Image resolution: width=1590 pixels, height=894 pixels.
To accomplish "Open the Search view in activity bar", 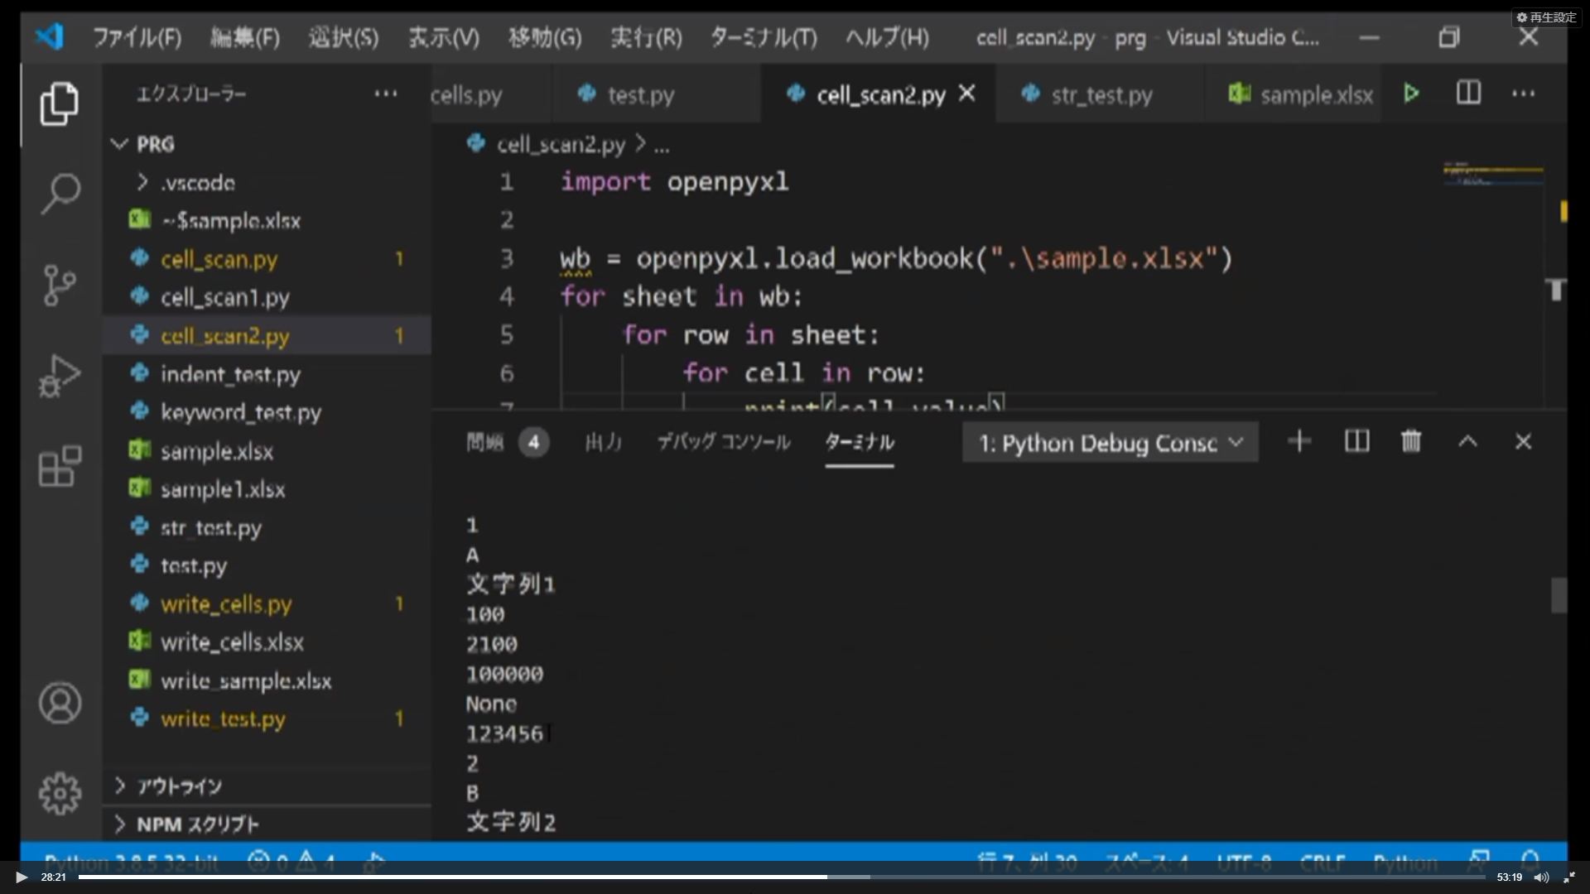I will point(60,194).
